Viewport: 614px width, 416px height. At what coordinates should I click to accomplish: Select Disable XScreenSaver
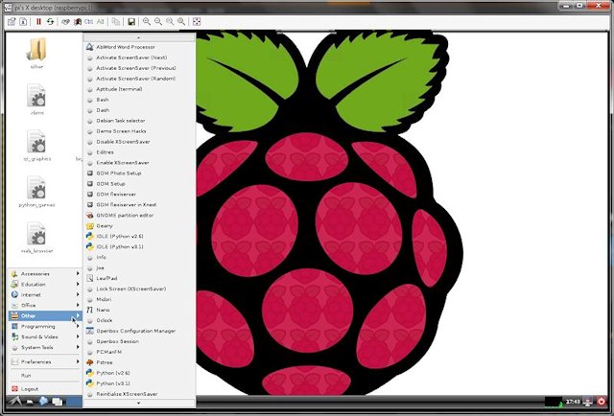(139, 142)
